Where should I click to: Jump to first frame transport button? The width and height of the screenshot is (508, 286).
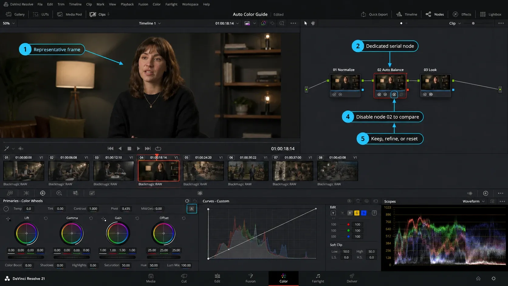(x=111, y=148)
